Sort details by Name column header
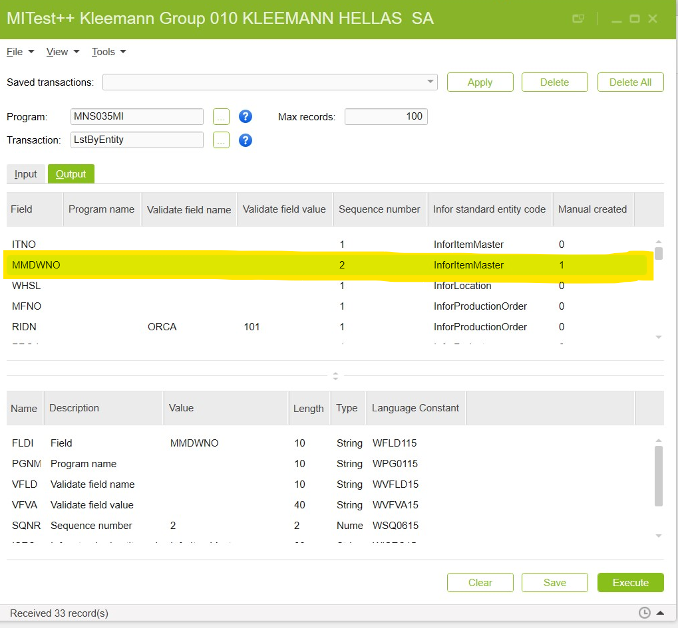Viewport: 678px width, 628px height. tap(25, 408)
